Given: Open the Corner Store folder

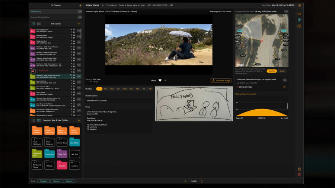Looking at the screenshot, I should tap(62, 142).
